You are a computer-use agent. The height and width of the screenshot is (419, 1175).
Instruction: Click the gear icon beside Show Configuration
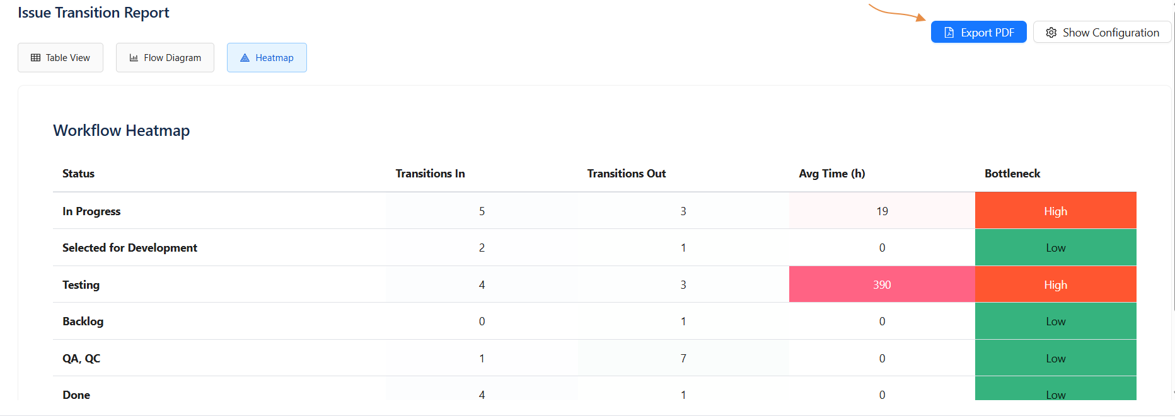(1051, 33)
